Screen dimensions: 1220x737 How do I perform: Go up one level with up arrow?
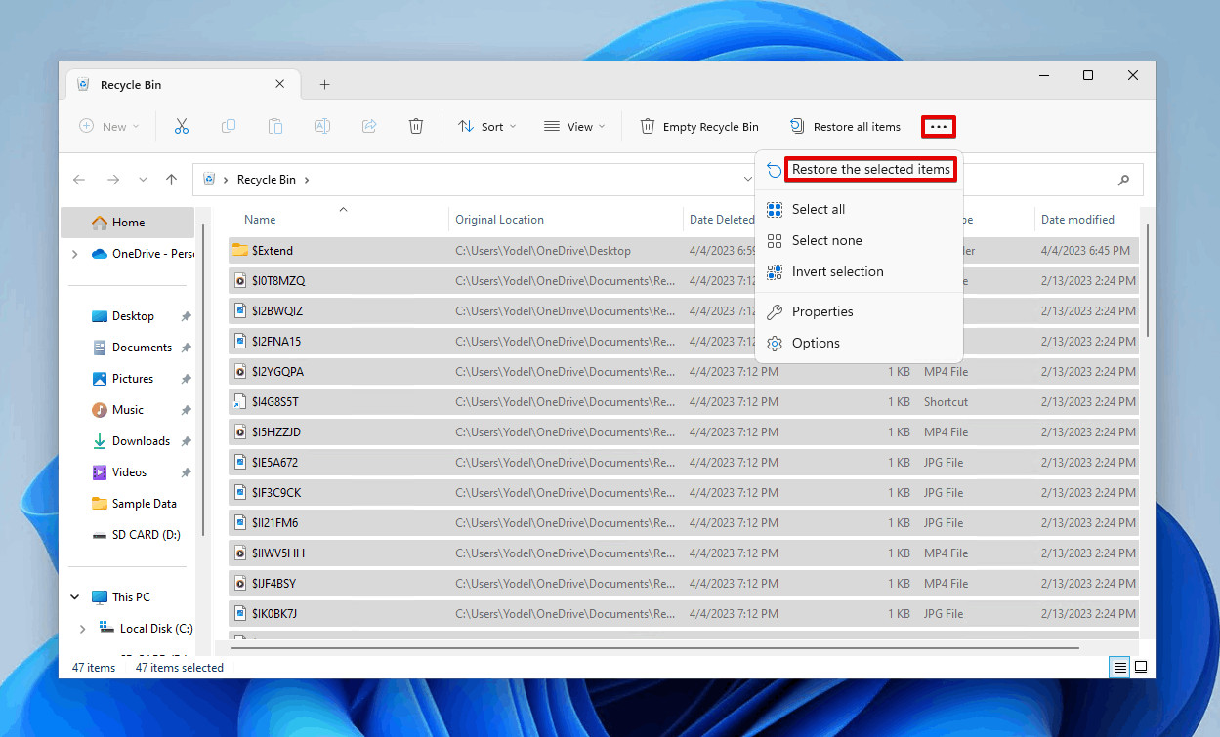click(172, 180)
